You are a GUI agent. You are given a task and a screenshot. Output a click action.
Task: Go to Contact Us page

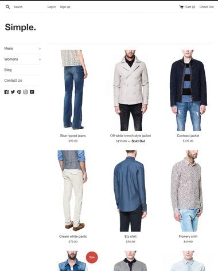click(x=13, y=81)
